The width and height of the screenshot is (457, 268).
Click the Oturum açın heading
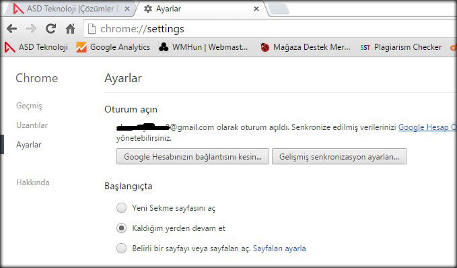[131, 109]
